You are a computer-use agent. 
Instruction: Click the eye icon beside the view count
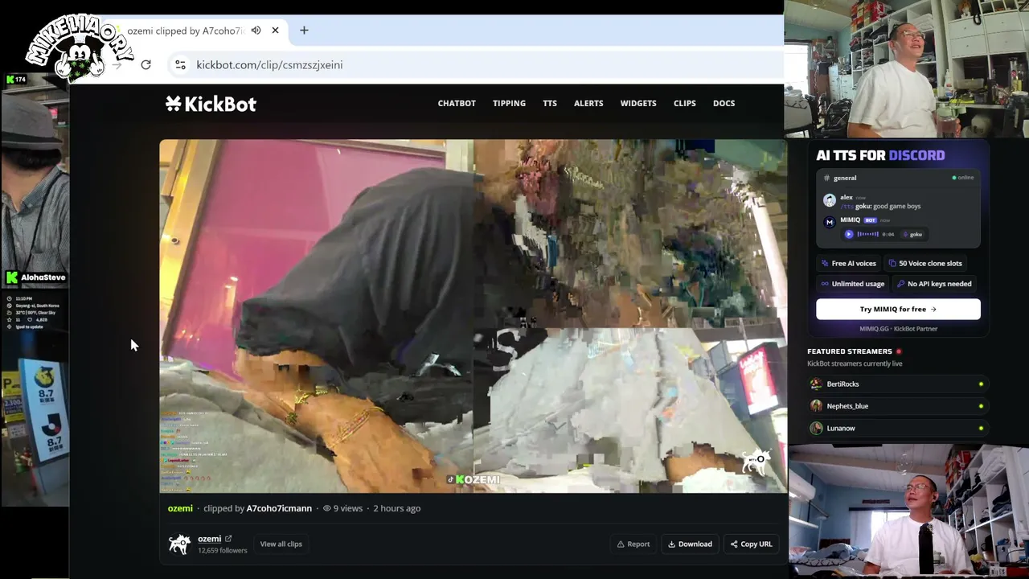click(327, 508)
